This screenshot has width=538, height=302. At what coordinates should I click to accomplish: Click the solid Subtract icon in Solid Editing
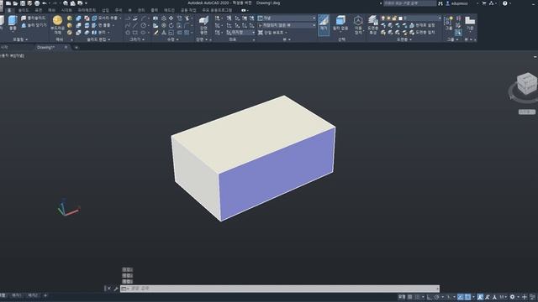78,25
